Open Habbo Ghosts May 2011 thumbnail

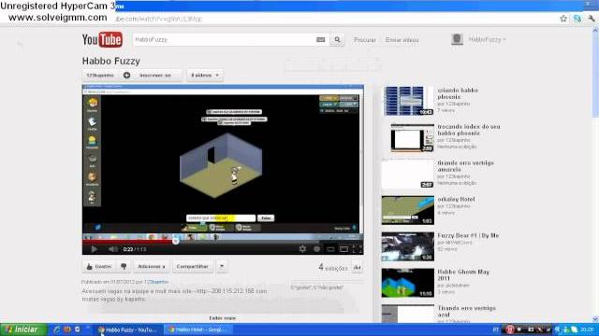[408, 283]
